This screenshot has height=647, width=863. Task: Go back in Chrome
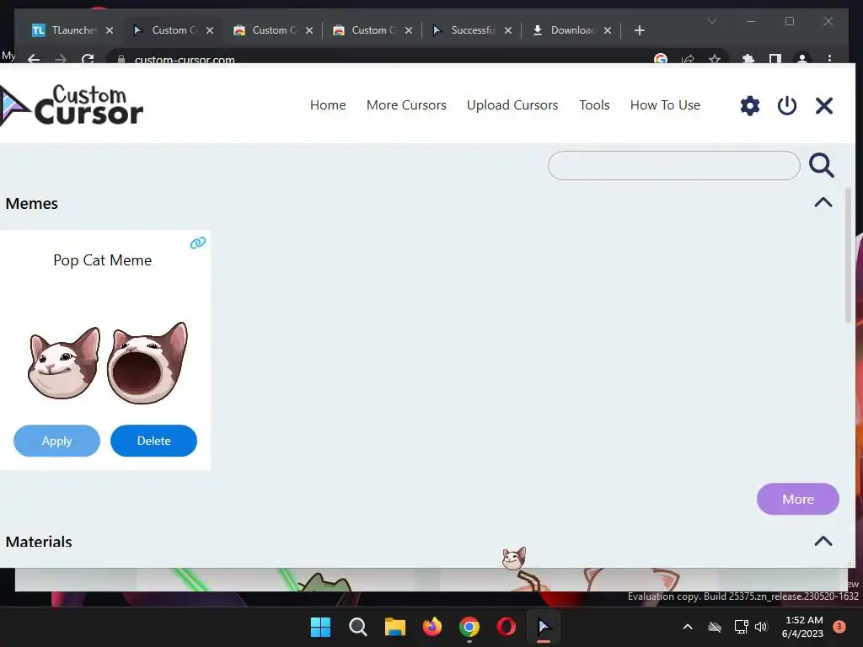[x=34, y=59]
